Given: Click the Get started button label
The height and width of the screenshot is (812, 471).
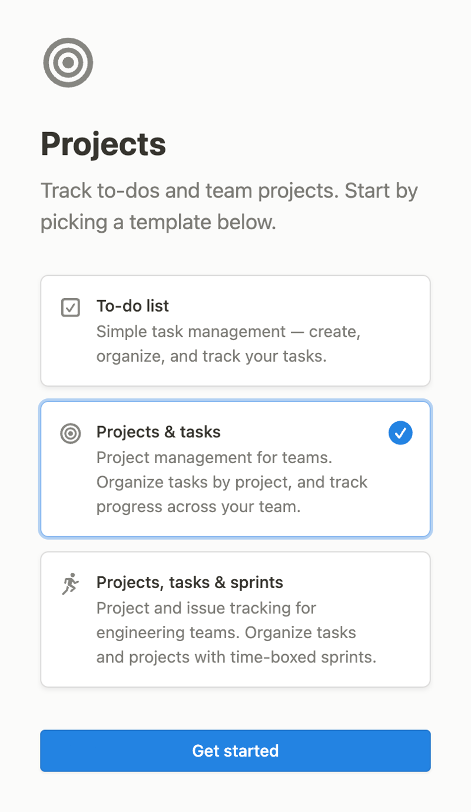Looking at the screenshot, I should (235, 751).
